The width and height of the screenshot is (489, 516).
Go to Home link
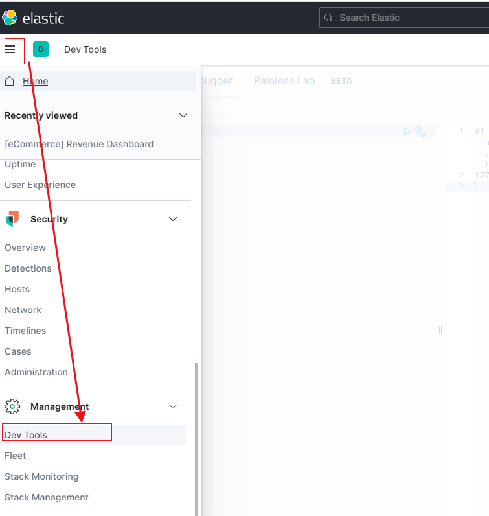tap(35, 81)
